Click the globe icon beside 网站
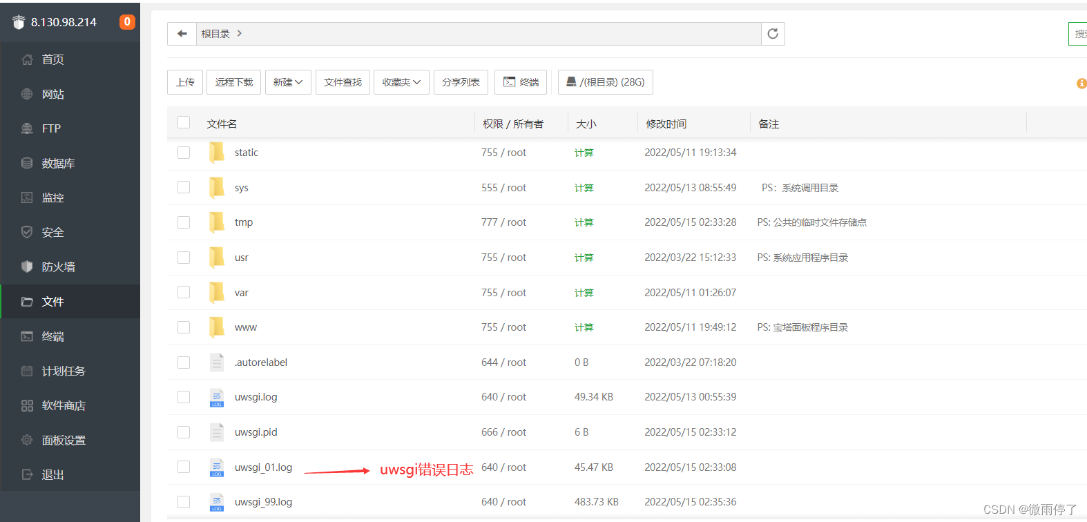 pos(27,94)
